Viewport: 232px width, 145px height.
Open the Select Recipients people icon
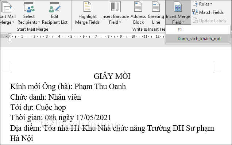[x=29, y=7]
